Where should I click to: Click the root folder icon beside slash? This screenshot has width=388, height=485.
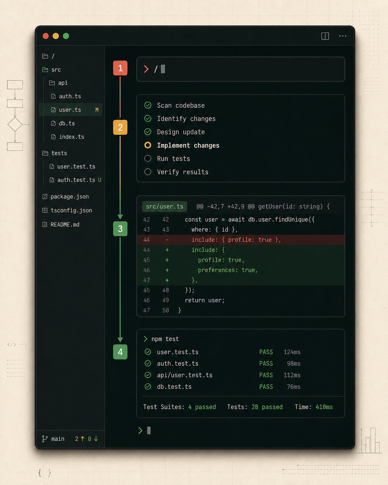click(x=45, y=56)
